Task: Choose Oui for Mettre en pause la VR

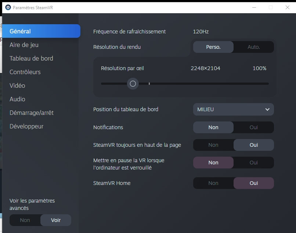Action: pos(254,163)
